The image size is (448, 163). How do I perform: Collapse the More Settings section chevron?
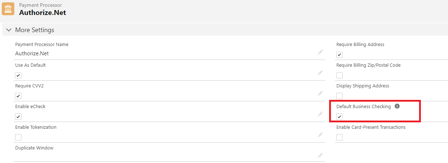(x=9, y=30)
